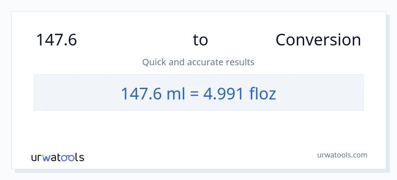This screenshot has height=180, width=397.
Task: Click the "ur" letters starting the logo
Action: [x=37, y=157]
